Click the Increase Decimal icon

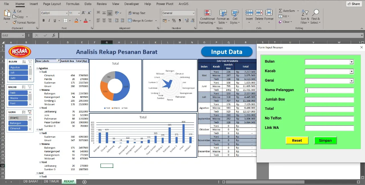(x=186, y=20)
